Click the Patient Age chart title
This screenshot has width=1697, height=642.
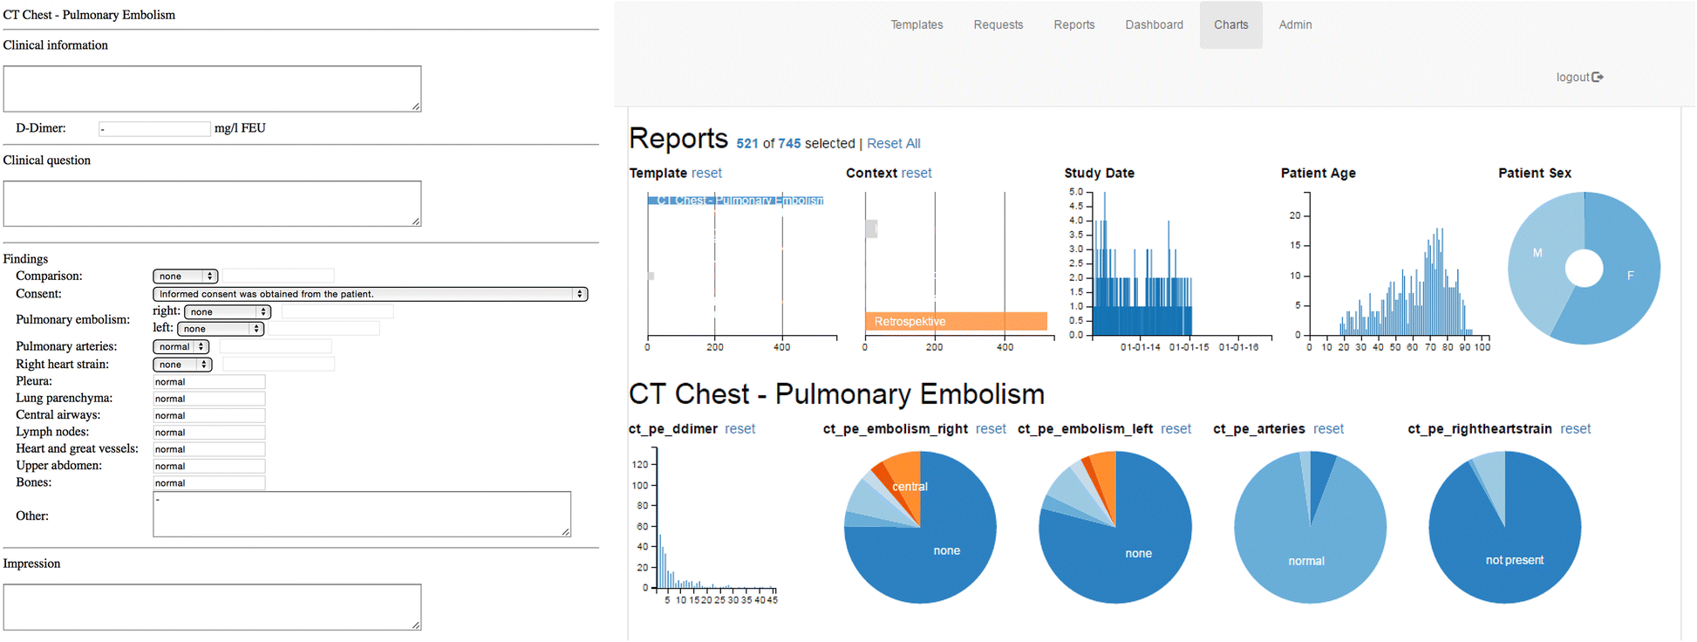[x=1318, y=173]
